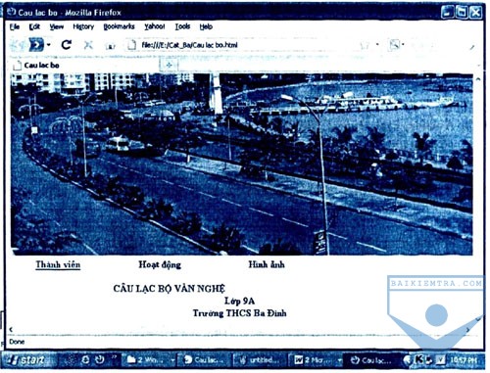Click the system tray clock showing 10:57 PM

tap(464, 360)
